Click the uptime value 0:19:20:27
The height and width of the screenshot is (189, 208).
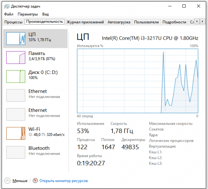click(x=91, y=163)
